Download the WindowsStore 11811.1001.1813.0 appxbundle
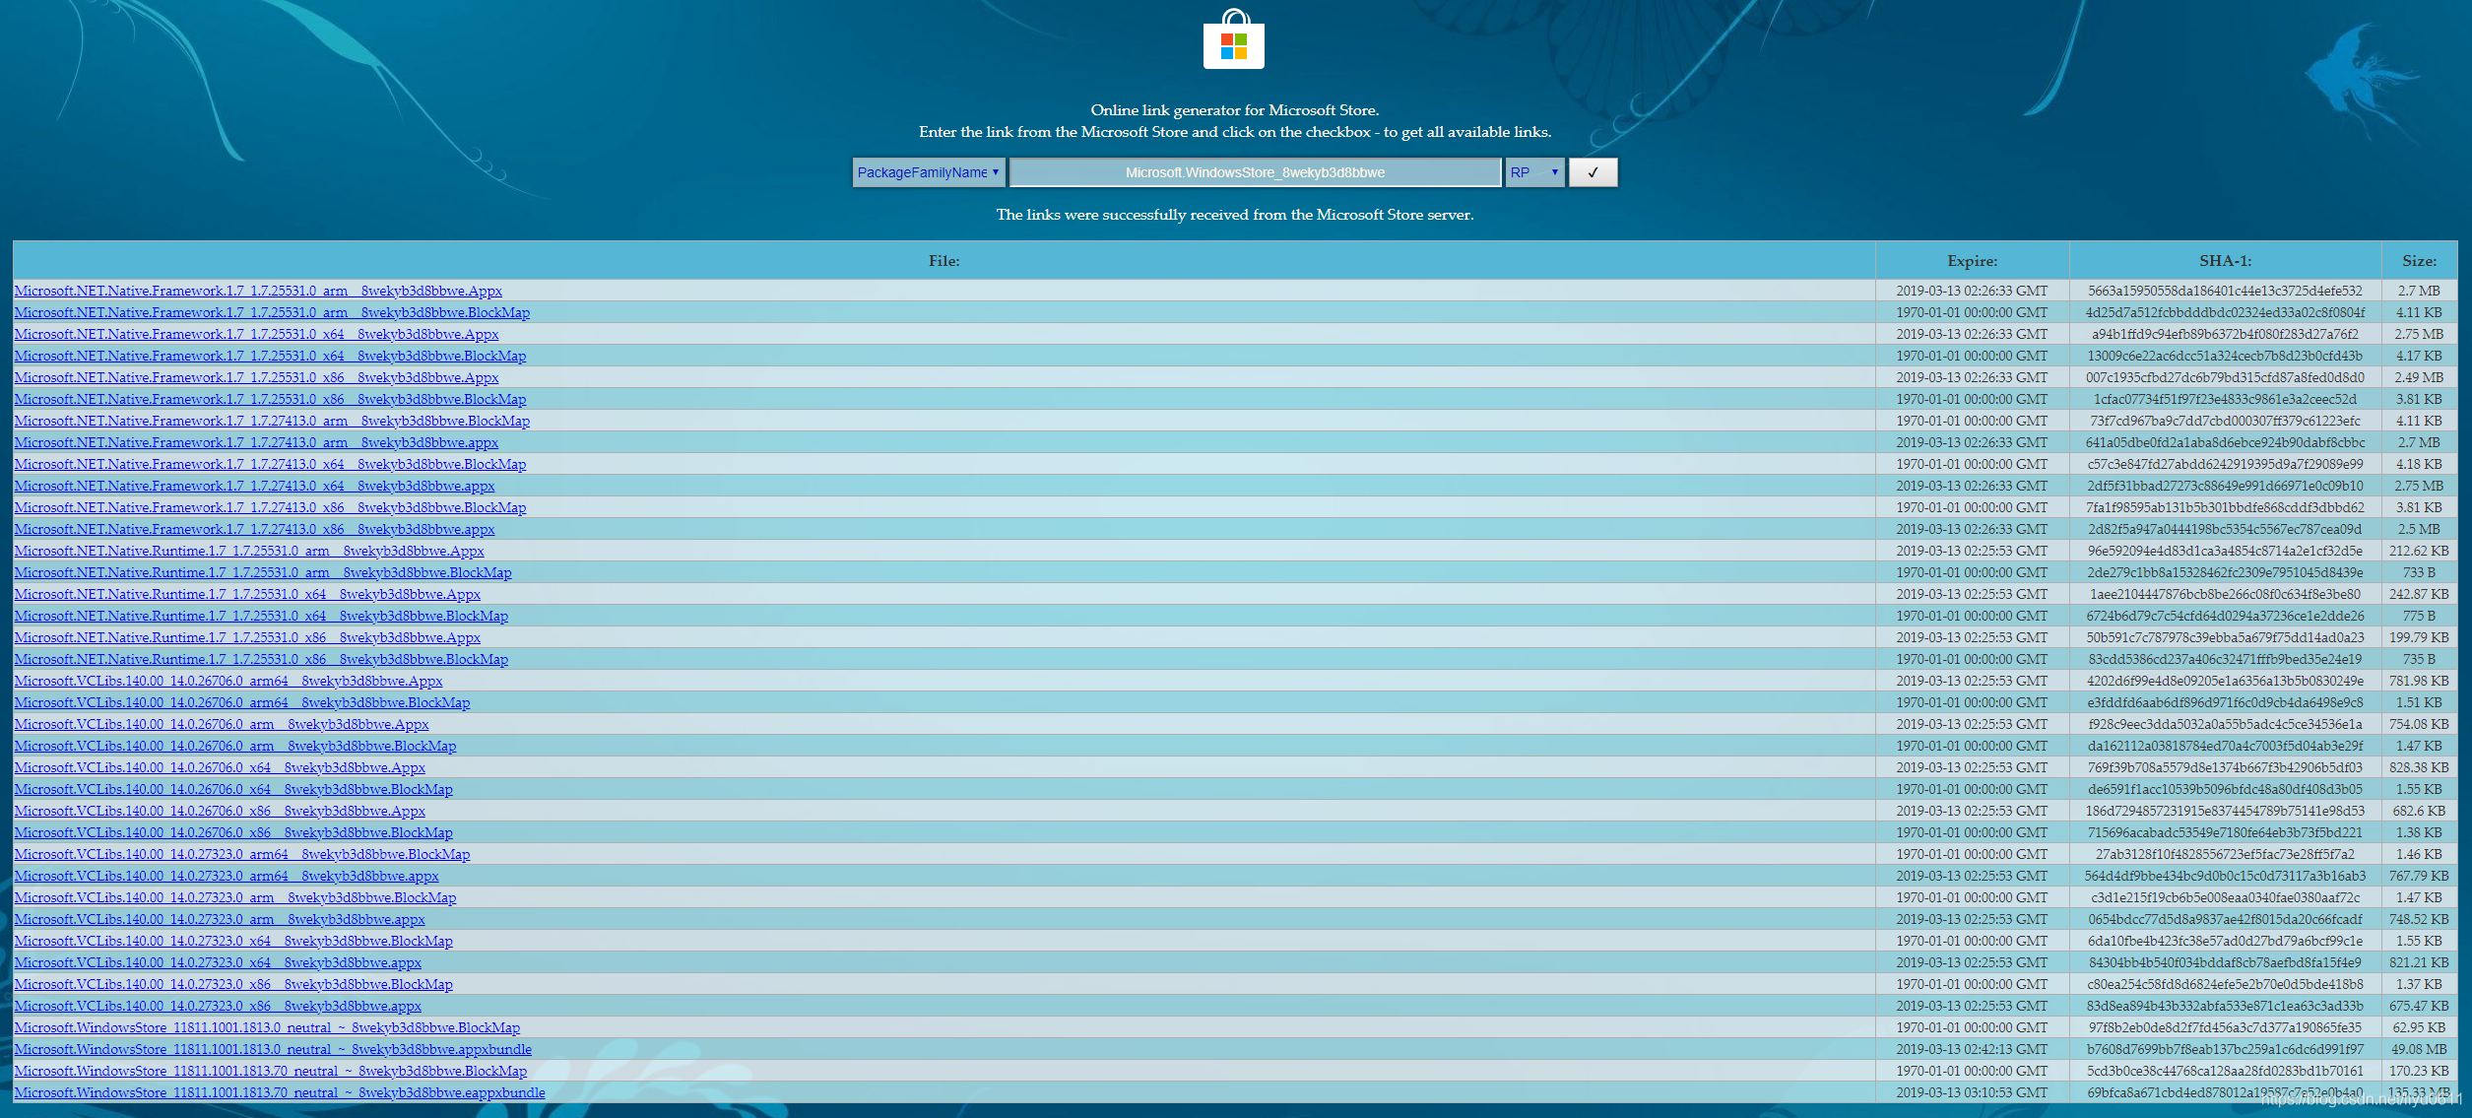Image resolution: width=2472 pixels, height=1118 pixels. (x=273, y=1049)
